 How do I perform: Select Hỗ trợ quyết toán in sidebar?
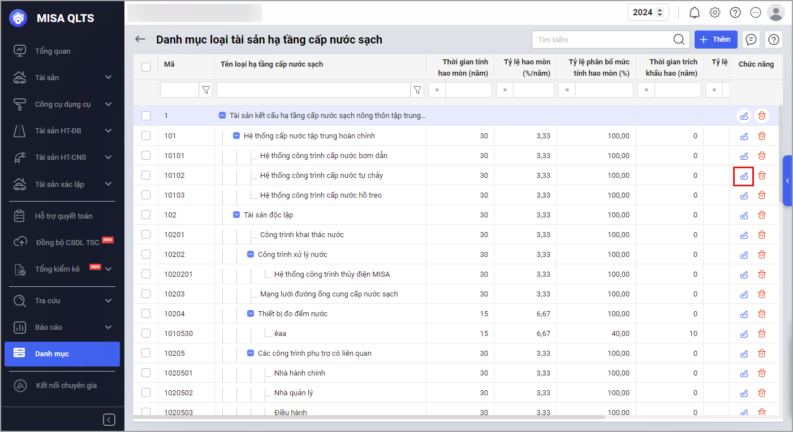coord(63,216)
